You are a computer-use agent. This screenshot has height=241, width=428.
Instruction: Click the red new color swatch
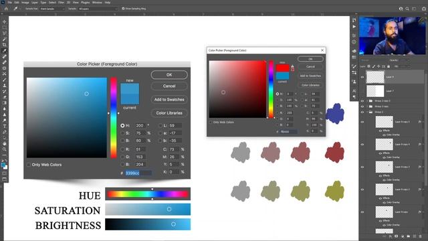pos(282,68)
